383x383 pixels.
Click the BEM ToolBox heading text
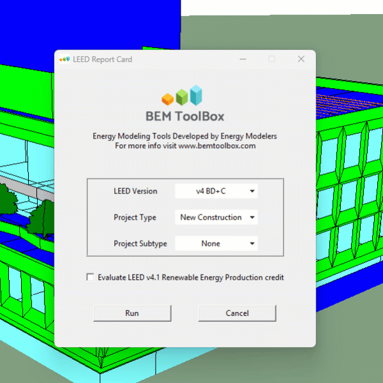click(x=185, y=116)
